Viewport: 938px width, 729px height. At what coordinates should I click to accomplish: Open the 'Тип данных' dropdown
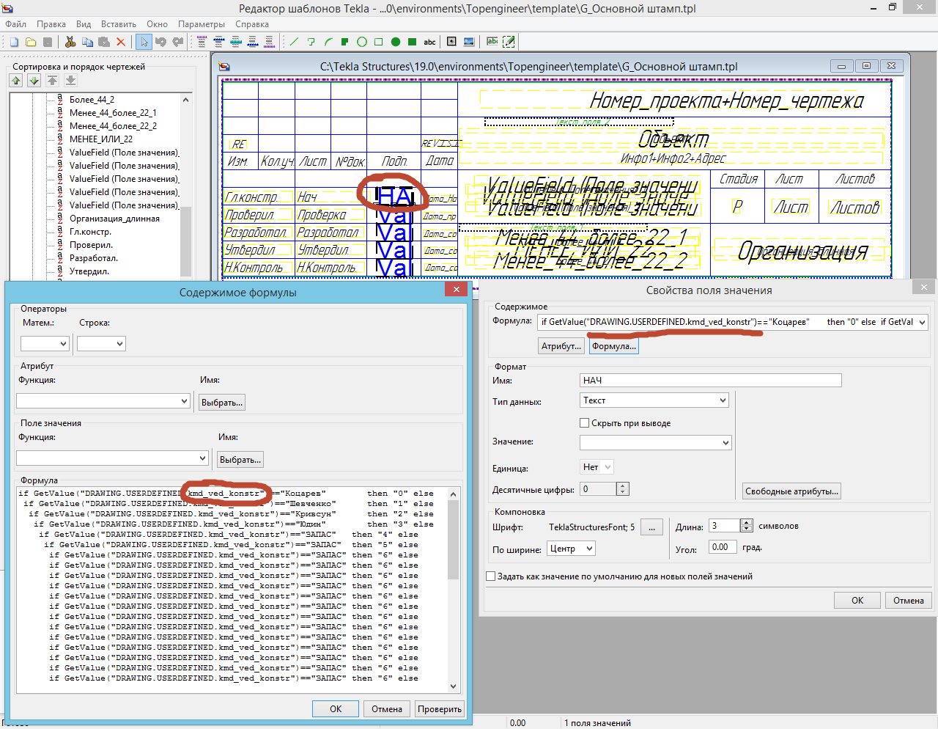point(654,400)
